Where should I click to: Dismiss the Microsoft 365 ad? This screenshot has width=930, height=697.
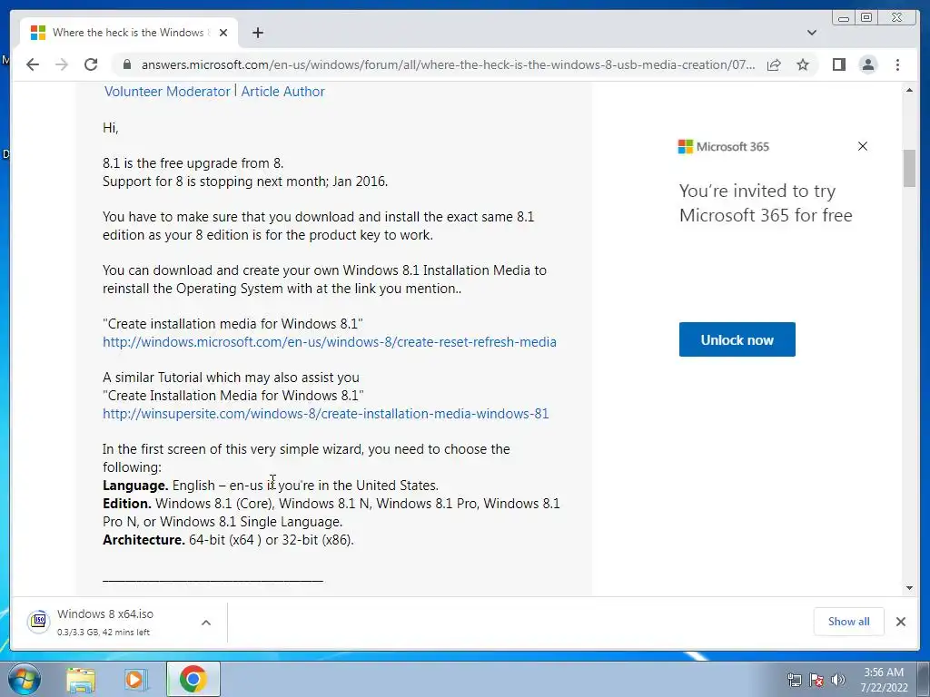point(863,146)
